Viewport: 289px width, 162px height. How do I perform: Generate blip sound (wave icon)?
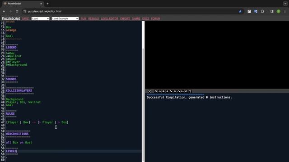coord(179,91)
